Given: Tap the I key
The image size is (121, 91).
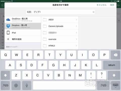Looking at the screenshot, I should click(82, 55).
